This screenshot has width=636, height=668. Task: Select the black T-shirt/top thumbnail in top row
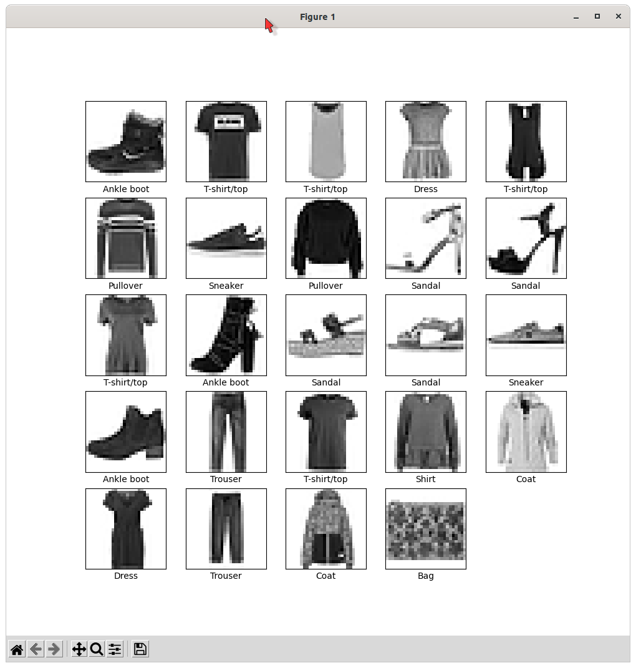[226, 141]
